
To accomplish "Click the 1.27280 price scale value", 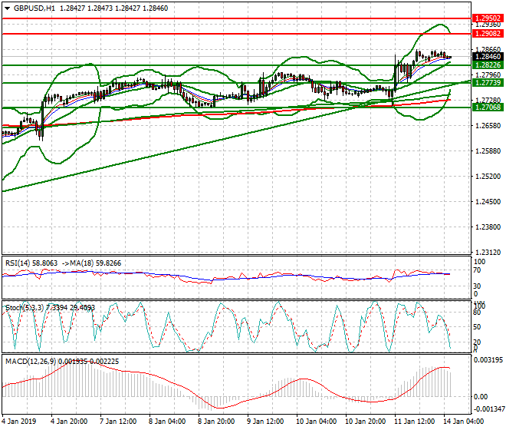I will point(488,101).
